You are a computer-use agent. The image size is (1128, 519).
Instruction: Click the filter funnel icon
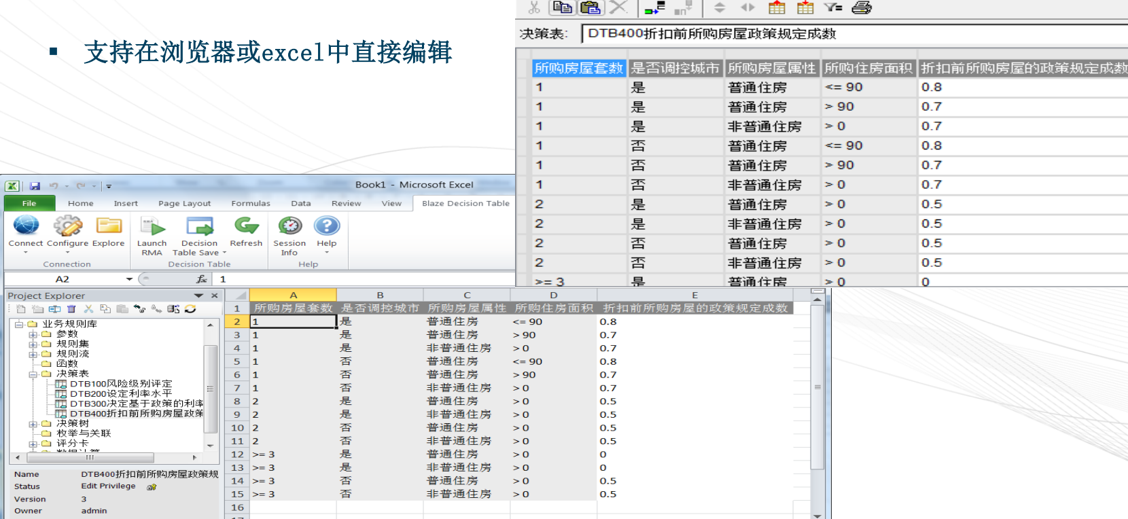833,7
